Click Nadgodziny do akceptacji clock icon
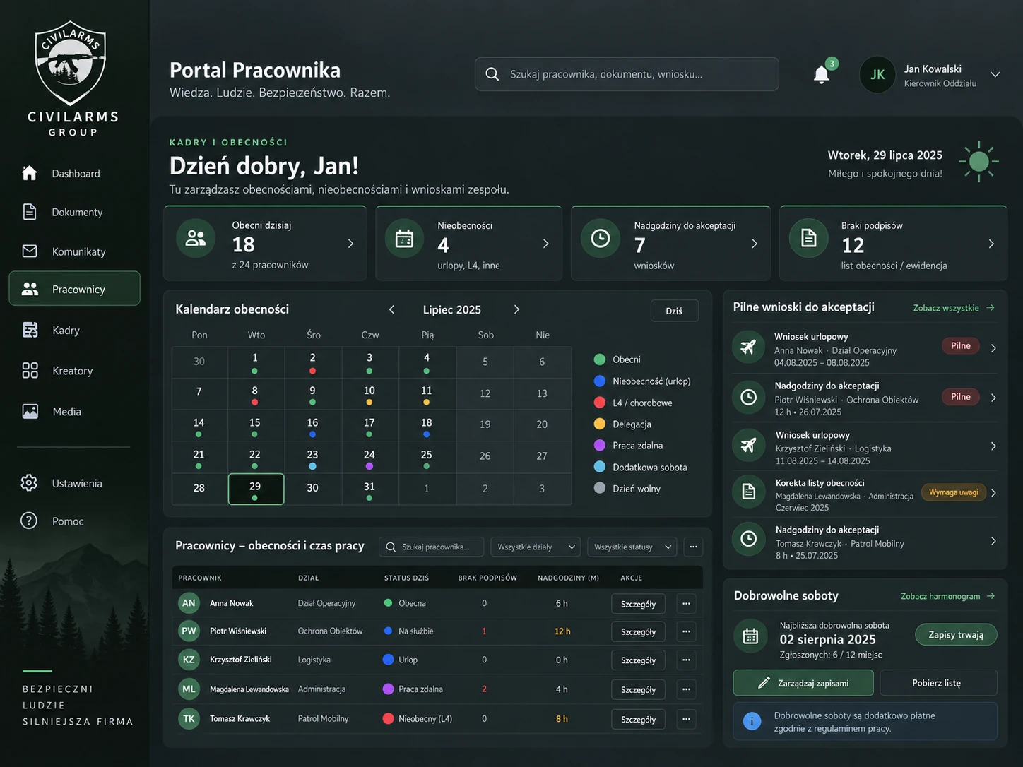Screen dimensions: 1023x767 pyautogui.click(x=601, y=239)
